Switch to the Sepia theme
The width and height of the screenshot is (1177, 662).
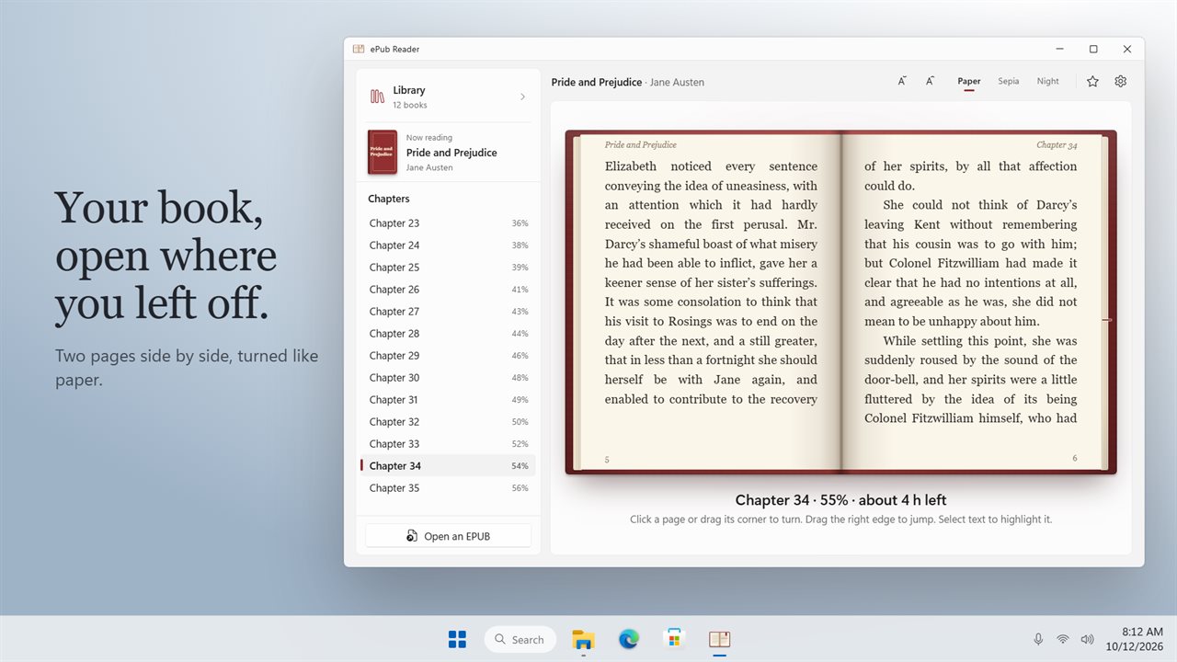[1009, 81]
